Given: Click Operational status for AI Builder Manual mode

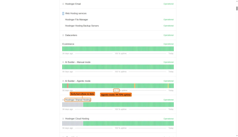Looking at the screenshot, I should (168, 62).
